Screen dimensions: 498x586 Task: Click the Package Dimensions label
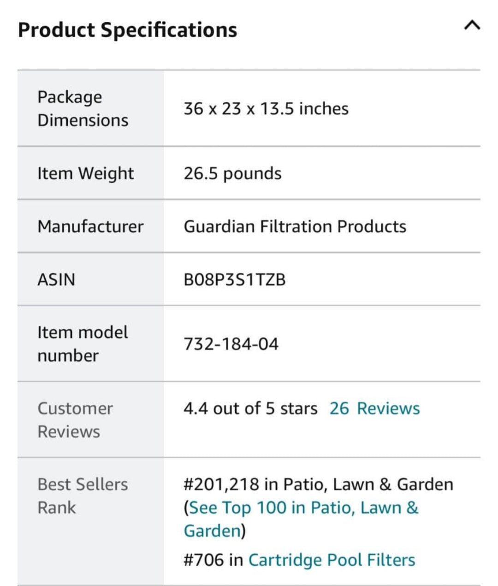[x=83, y=109]
